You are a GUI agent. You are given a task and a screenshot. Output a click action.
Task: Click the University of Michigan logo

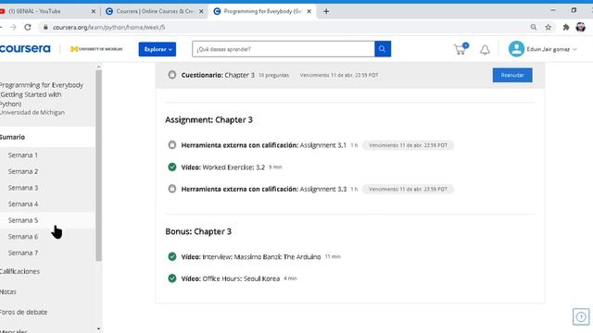pos(96,49)
